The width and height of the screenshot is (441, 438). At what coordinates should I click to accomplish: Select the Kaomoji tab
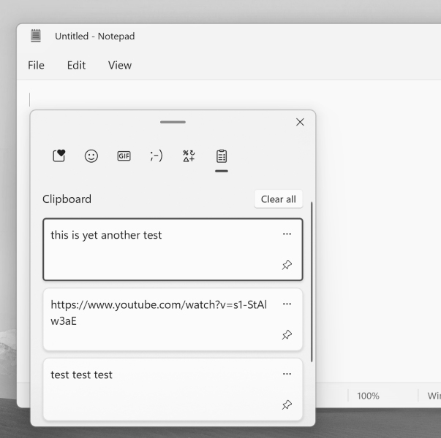(156, 155)
